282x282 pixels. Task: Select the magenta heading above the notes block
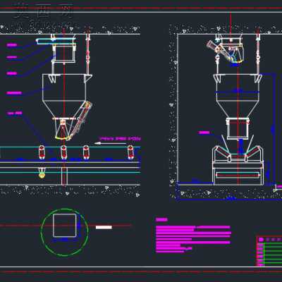[x=161, y=220]
